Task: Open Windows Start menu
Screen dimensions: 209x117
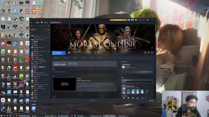Action: click(x=1, y=116)
